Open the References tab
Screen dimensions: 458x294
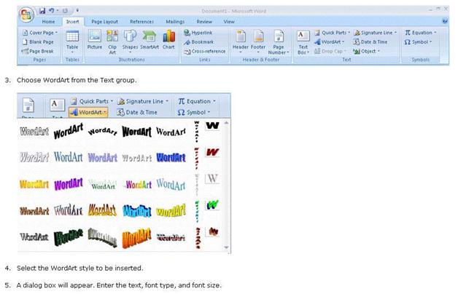pyautogui.click(x=141, y=22)
